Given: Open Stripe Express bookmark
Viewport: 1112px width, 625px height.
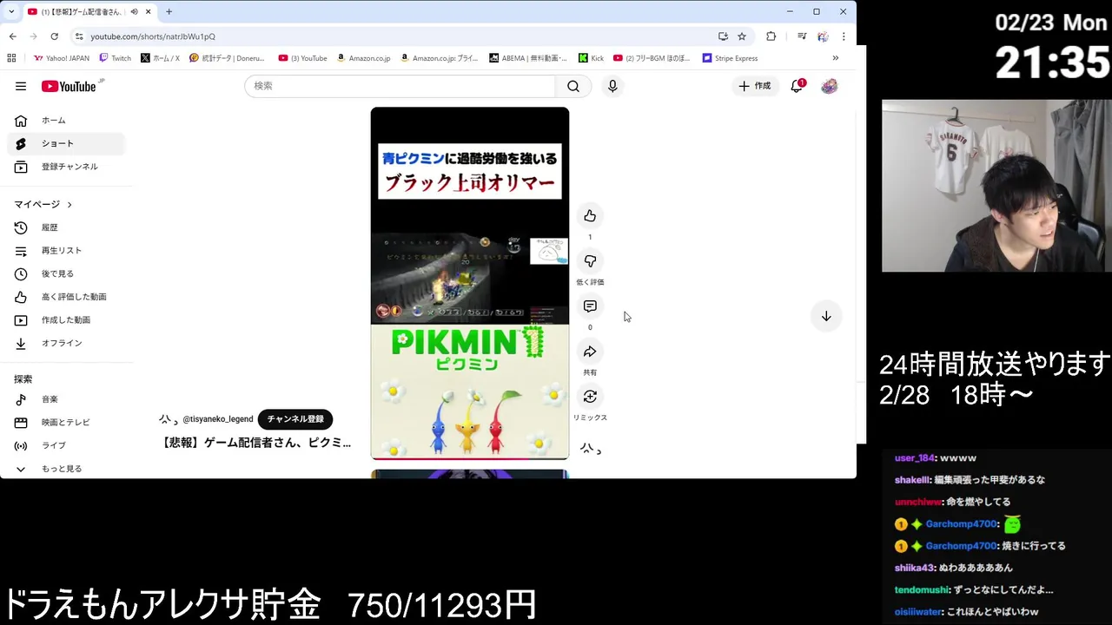Looking at the screenshot, I should (x=730, y=58).
